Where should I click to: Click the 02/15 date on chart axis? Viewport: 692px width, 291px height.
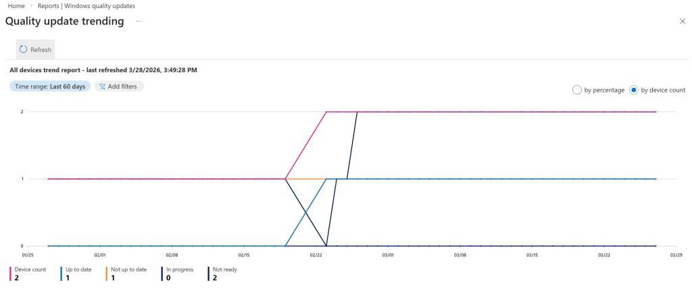(244, 255)
